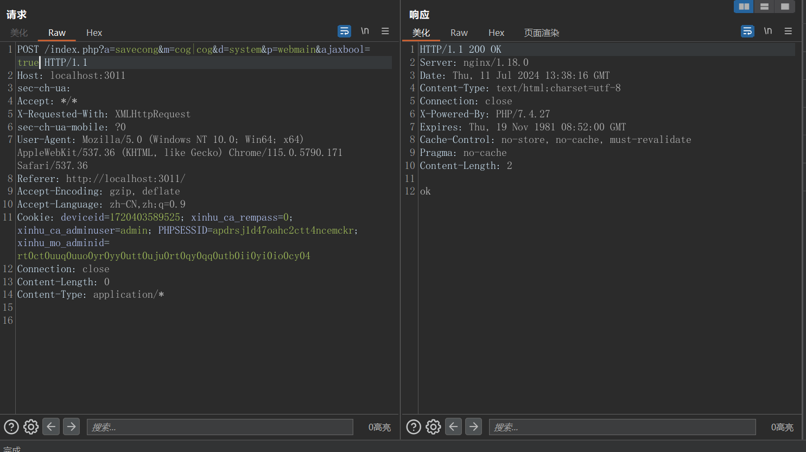Click the 请求 panel title
Viewport: 806px width, 452px height.
coord(17,15)
